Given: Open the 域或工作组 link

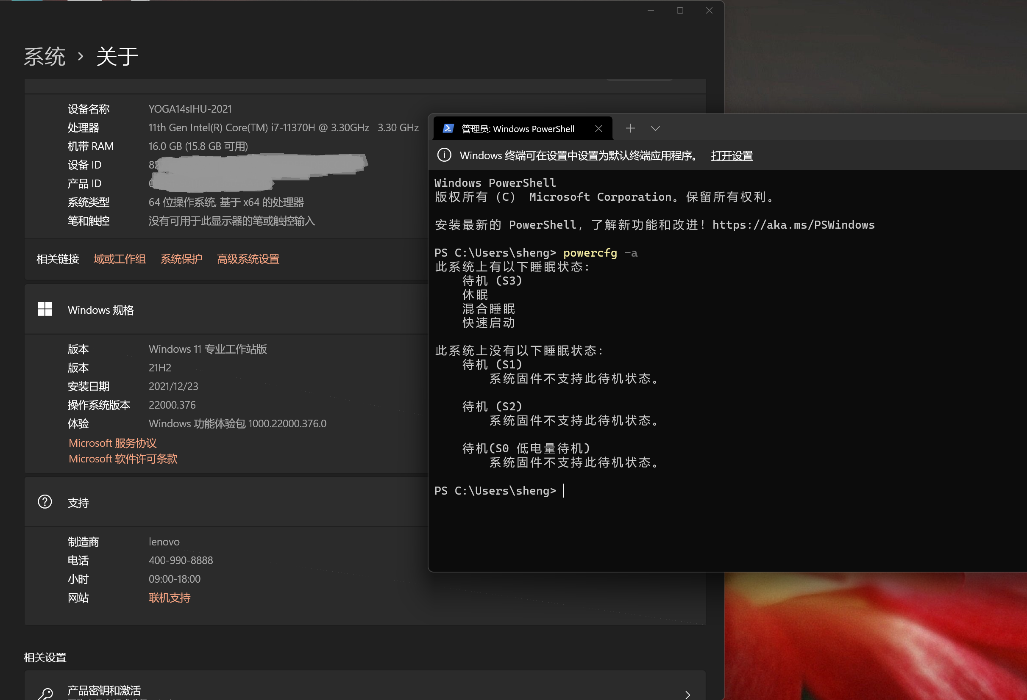Looking at the screenshot, I should pyautogui.click(x=120, y=259).
